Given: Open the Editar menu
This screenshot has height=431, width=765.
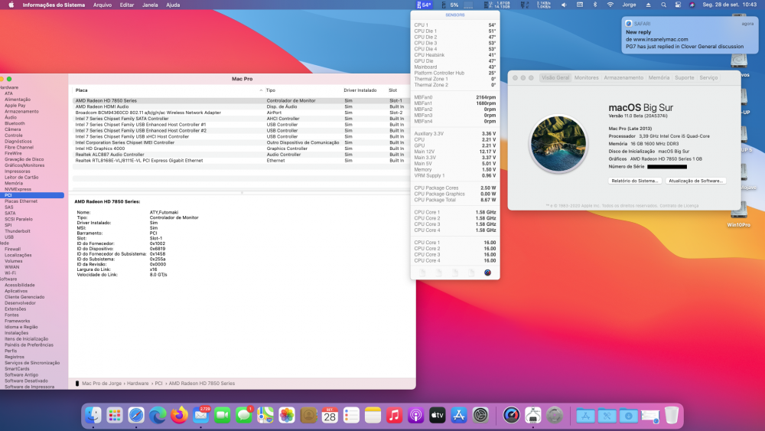Looking at the screenshot, I should pos(127,5).
